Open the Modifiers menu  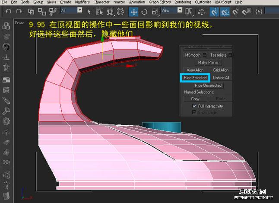82,2
